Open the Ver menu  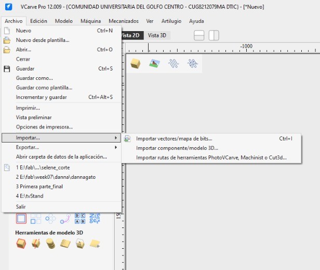(150, 21)
